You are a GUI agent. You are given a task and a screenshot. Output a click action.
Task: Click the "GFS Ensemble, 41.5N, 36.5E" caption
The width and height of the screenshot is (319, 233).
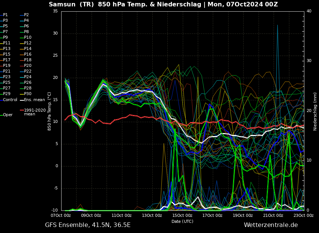point(88,225)
